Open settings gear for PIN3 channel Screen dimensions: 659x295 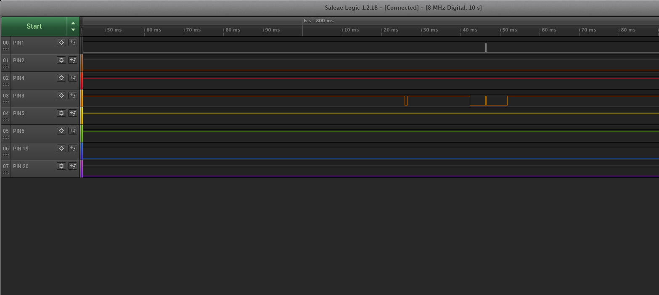pos(61,95)
